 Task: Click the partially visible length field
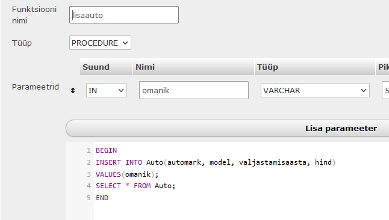(x=385, y=90)
